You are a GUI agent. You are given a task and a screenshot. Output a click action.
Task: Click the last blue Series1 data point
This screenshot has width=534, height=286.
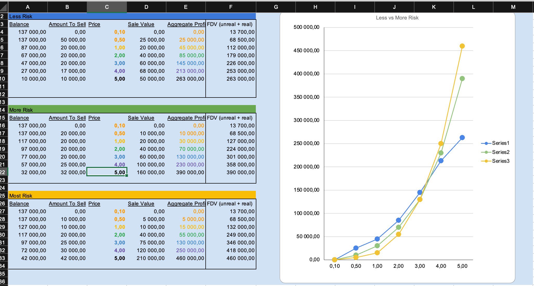click(462, 138)
